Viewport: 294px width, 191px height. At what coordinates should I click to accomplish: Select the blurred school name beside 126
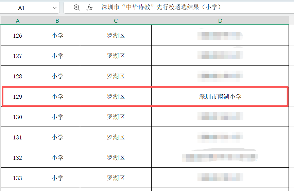(x=220, y=36)
